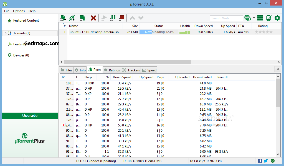Screen dimensions: 284x166
Task: Click the Create New Torrent icon
Action: coord(82,18)
